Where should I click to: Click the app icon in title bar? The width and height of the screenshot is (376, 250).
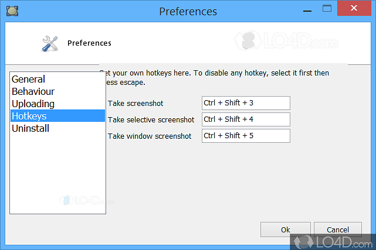coord(12,11)
